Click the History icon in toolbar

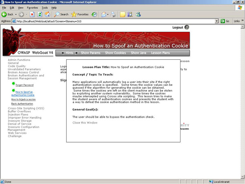[x=94, y=14]
